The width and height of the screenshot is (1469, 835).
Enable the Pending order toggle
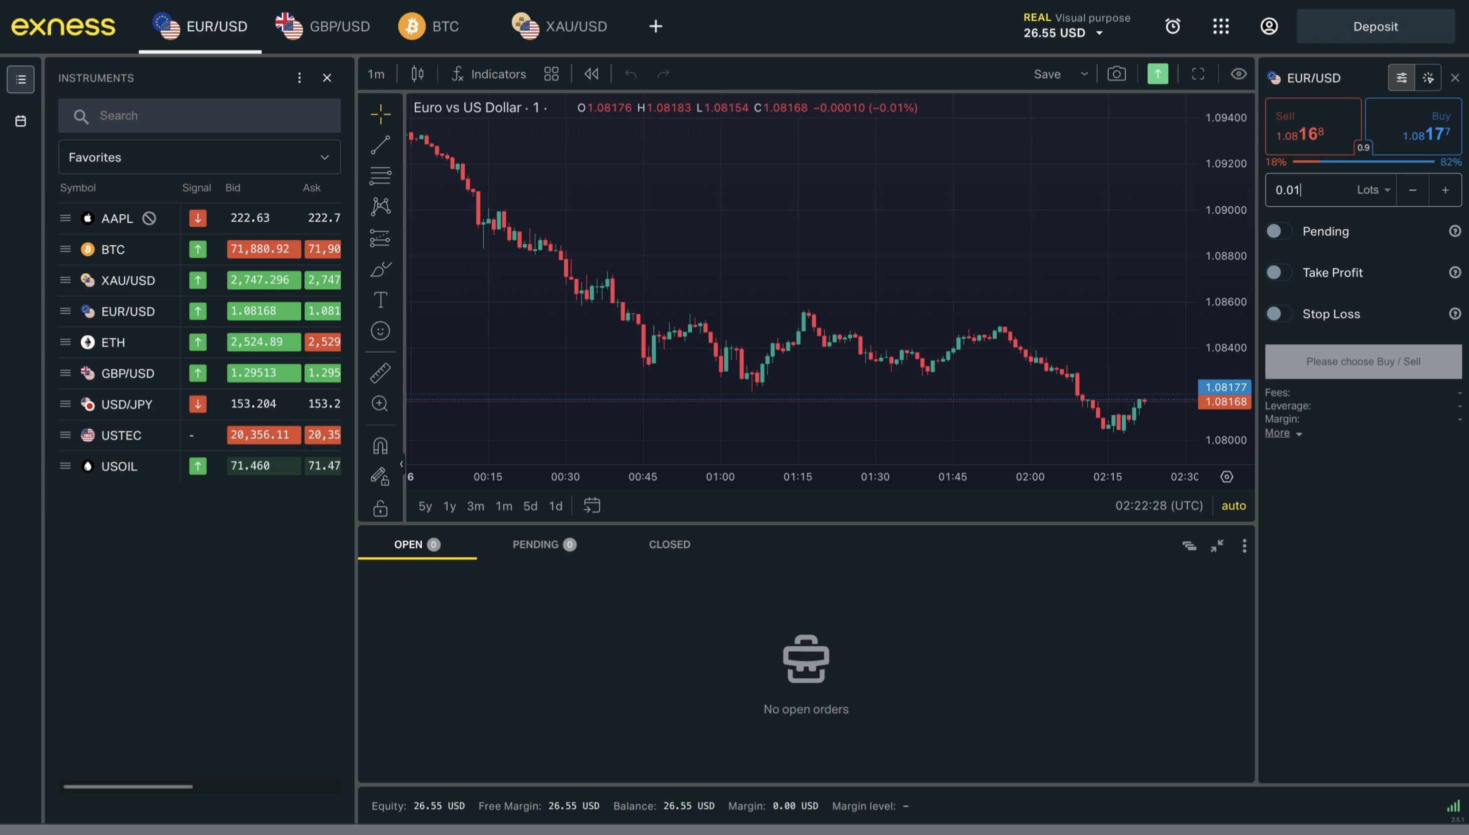1279,231
